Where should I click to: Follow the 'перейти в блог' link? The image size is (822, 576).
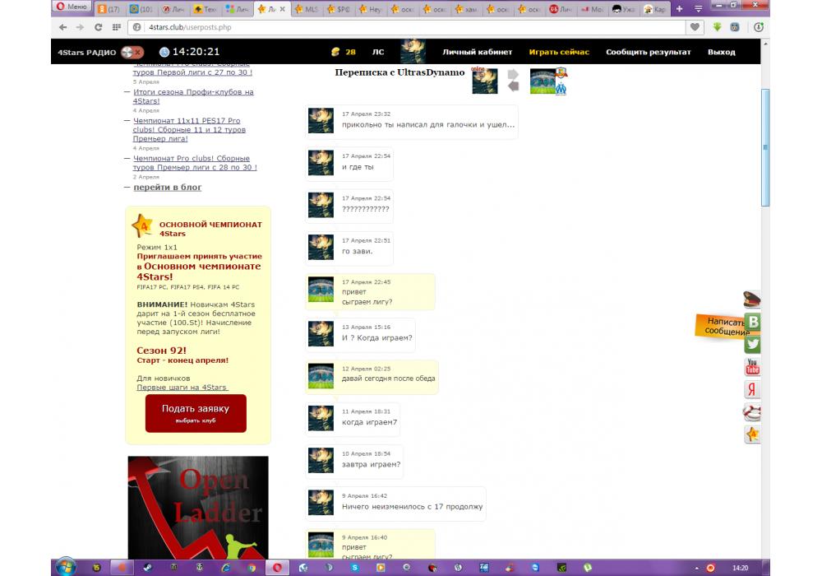coord(168,188)
